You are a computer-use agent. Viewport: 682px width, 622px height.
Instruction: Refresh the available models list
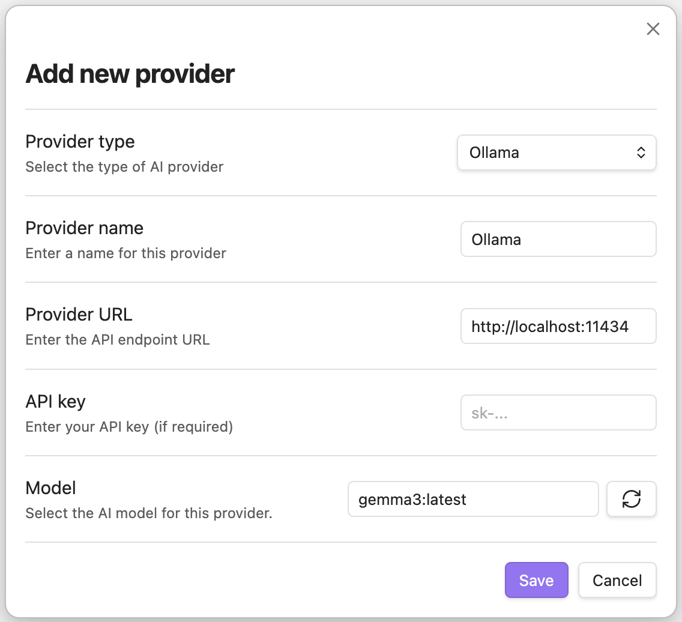pos(631,499)
